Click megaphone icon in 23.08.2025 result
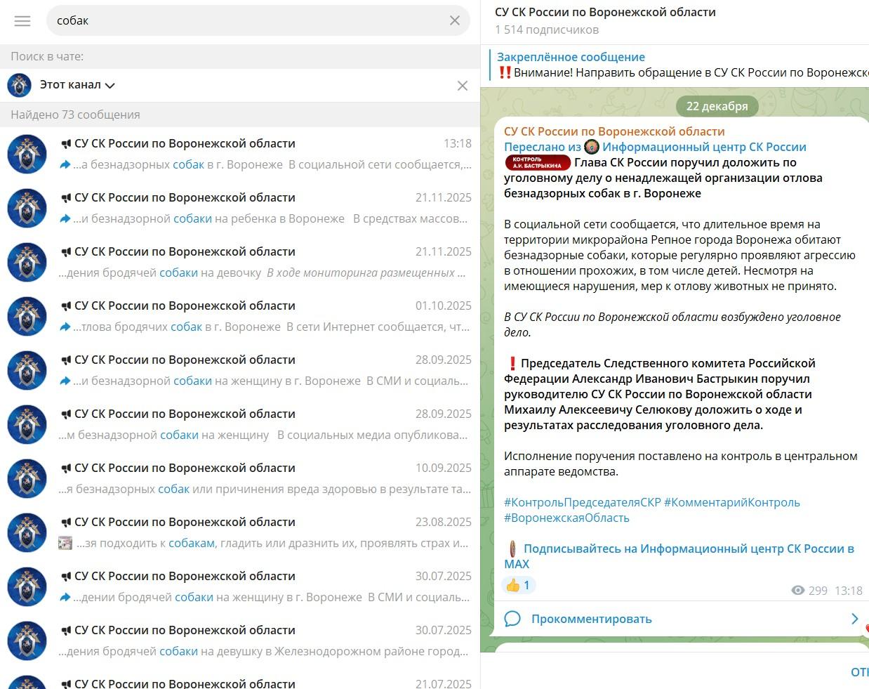Screen dimensions: 869x689 pyautogui.click(x=66, y=523)
